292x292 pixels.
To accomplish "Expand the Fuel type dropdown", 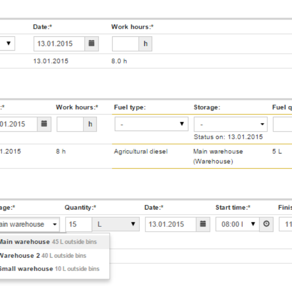I will coord(152,124).
